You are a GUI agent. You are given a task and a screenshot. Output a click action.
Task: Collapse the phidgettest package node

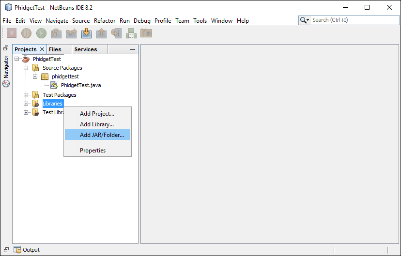(x=35, y=76)
